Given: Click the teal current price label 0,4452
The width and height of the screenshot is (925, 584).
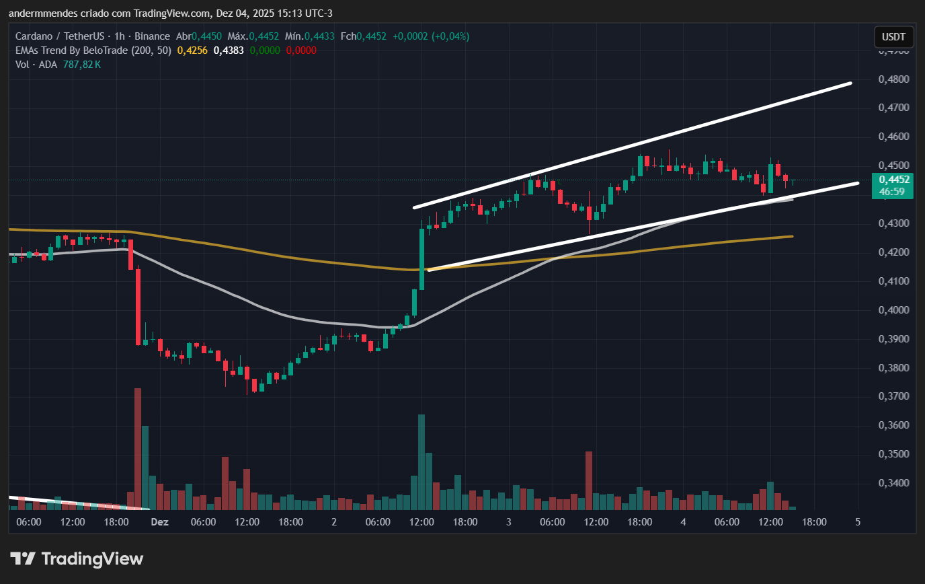Looking at the screenshot, I should click(x=893, y=180).
